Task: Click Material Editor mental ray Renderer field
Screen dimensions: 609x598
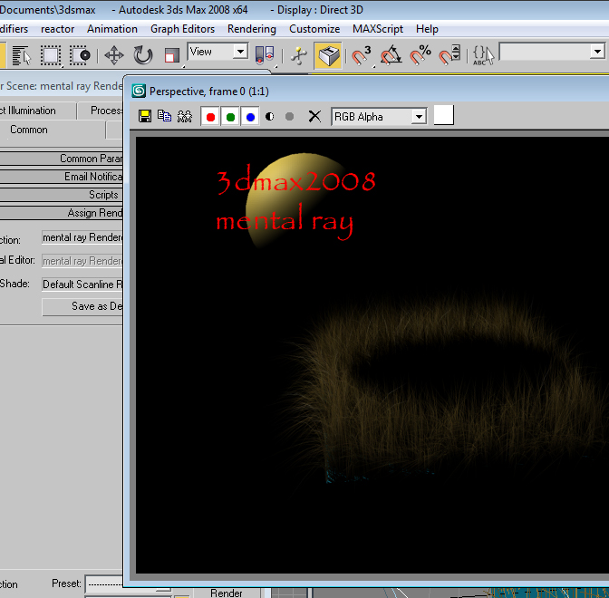Action: [x=82, y=261]
